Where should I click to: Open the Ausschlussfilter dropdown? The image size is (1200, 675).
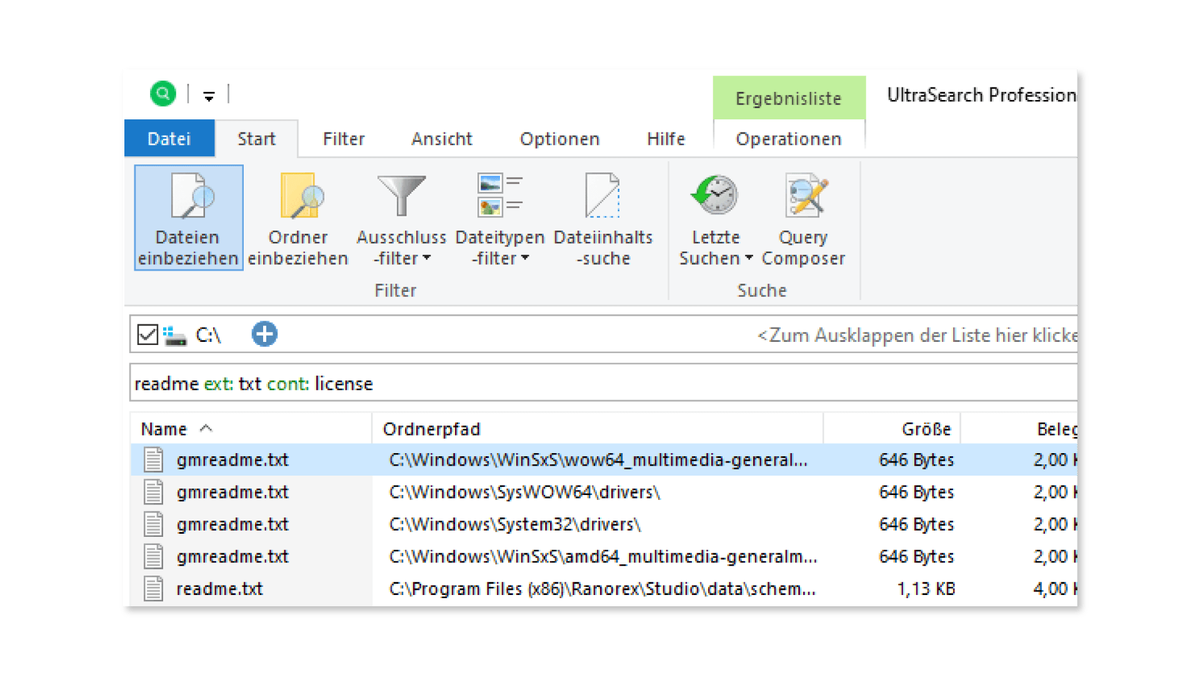pos(401,217)
